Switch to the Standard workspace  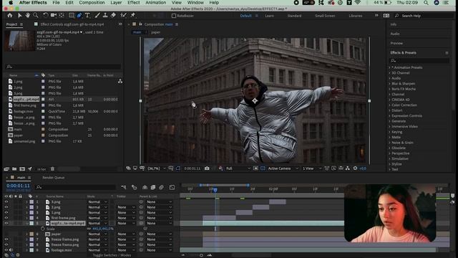tap(294, 16)
